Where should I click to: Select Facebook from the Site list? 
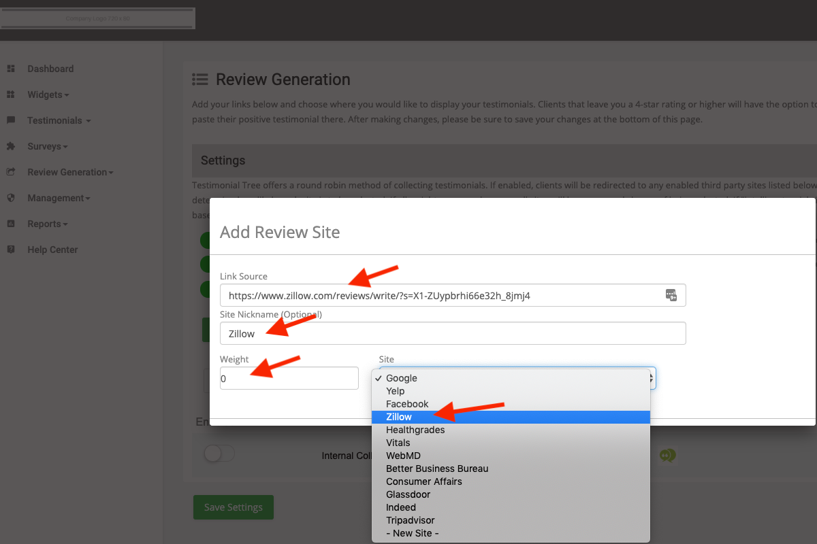(511, 404)
